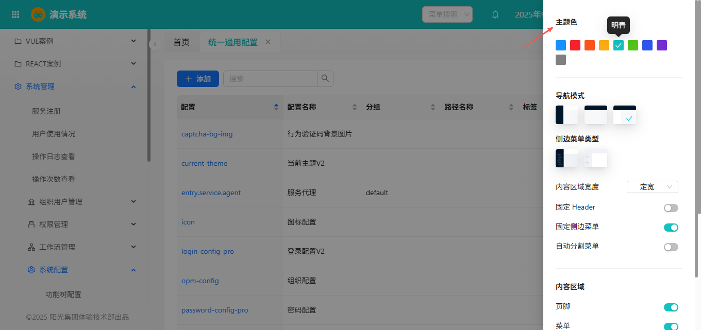Select the top navigation mode thumbnail

pos(595,115)
